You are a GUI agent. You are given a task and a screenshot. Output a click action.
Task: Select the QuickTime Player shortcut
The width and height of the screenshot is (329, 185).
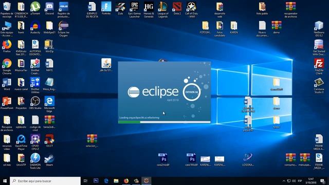coord(21,142)
